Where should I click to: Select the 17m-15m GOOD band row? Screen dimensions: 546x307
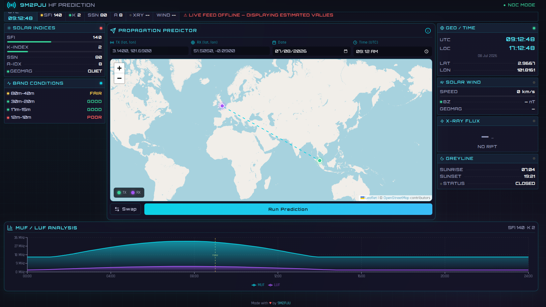click(54, 110)
